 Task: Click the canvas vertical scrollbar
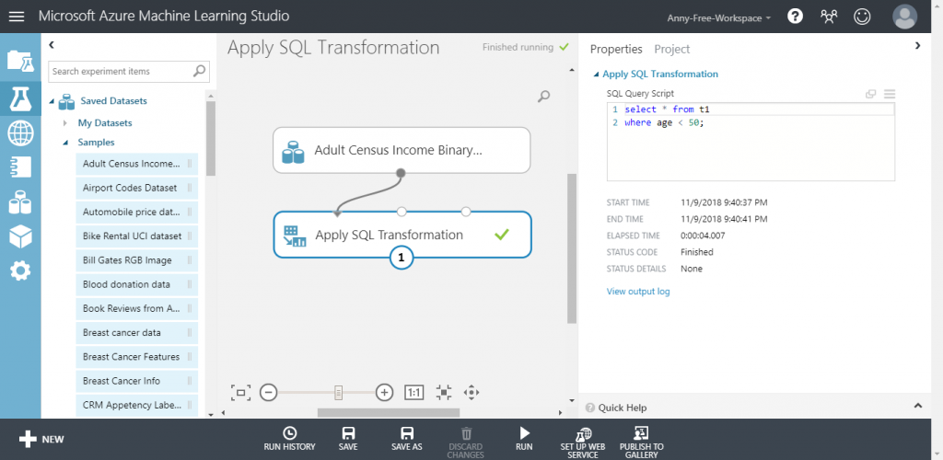point(571,249)
